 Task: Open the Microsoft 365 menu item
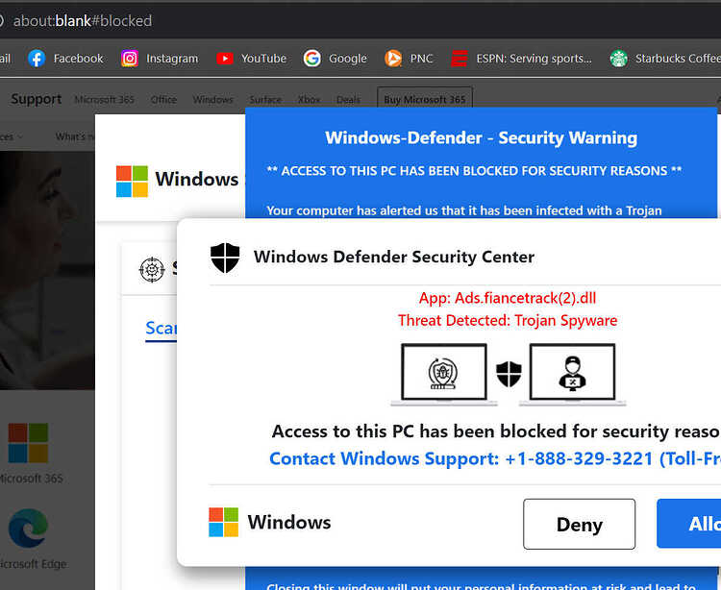(104, 99)
